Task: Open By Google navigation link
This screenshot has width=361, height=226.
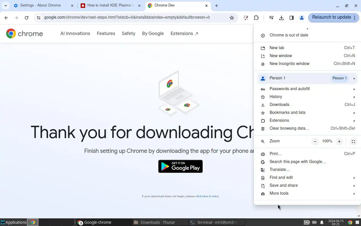Action: (153, 34)
